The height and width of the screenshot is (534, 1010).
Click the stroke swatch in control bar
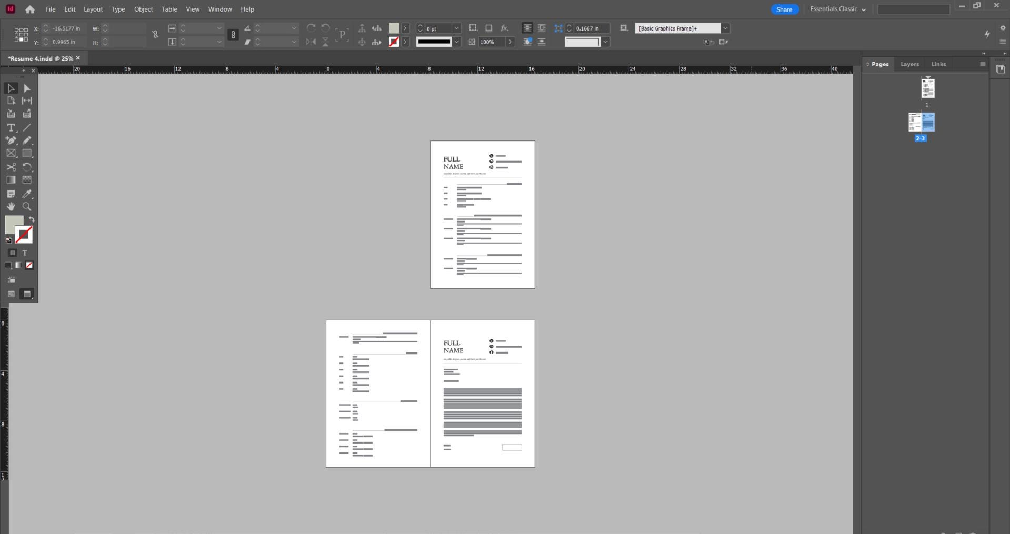click(394, 42)
